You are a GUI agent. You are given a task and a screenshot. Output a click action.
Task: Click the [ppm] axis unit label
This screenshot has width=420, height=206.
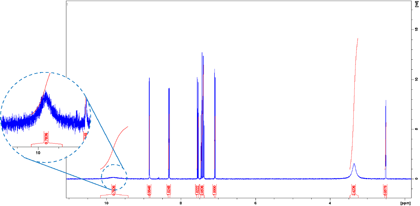click(406, 204)
